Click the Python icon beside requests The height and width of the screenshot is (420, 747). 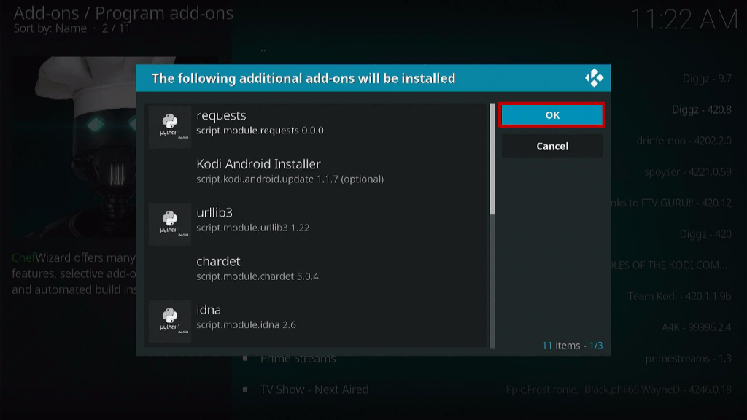(169, 126)
